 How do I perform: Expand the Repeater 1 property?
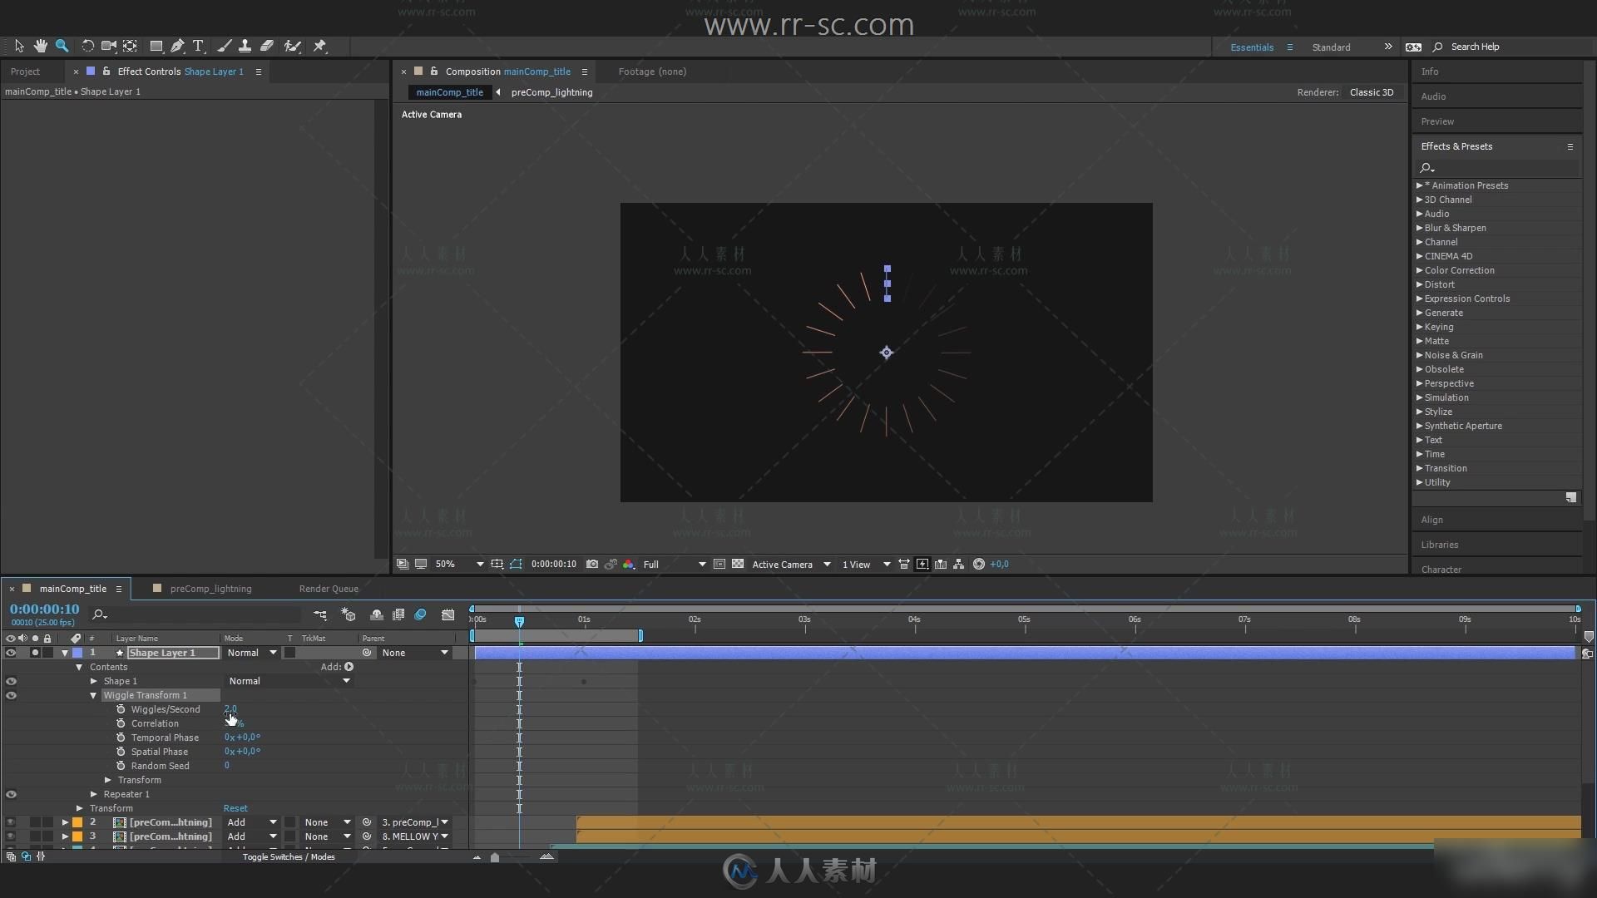click(94, 794)
